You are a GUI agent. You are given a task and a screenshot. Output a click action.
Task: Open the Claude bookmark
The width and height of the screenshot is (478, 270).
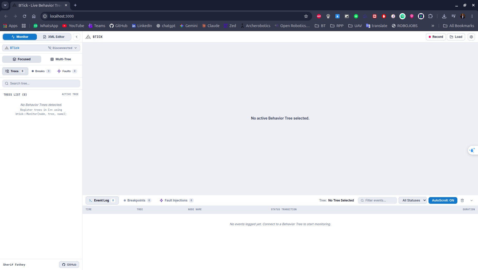(211, 26)
